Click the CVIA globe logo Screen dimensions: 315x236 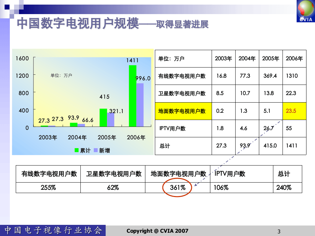click(306, 11)
